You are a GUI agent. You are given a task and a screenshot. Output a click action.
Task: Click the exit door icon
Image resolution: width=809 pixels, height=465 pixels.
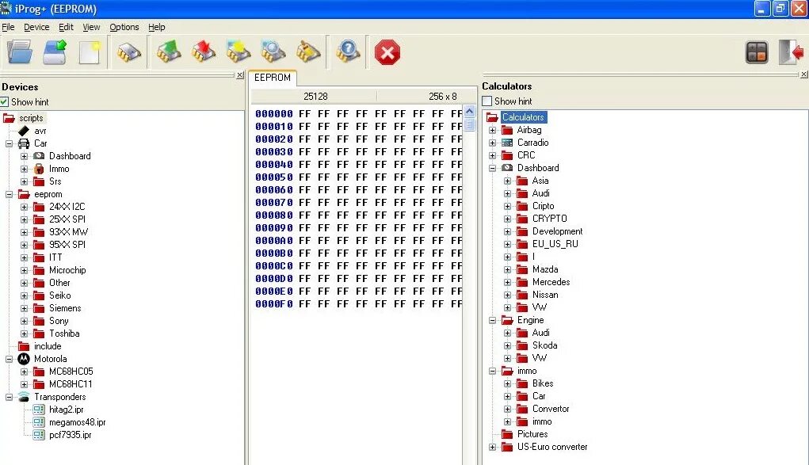[791, 52]
